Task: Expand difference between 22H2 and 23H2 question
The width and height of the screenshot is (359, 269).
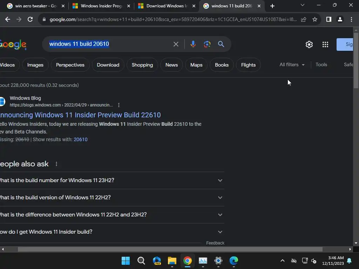Action: 112,215
